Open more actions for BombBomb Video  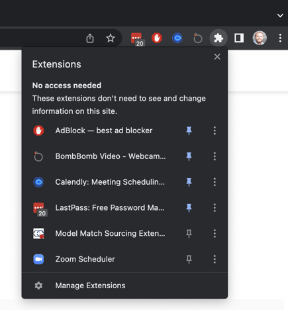click(x=215, y=156)
